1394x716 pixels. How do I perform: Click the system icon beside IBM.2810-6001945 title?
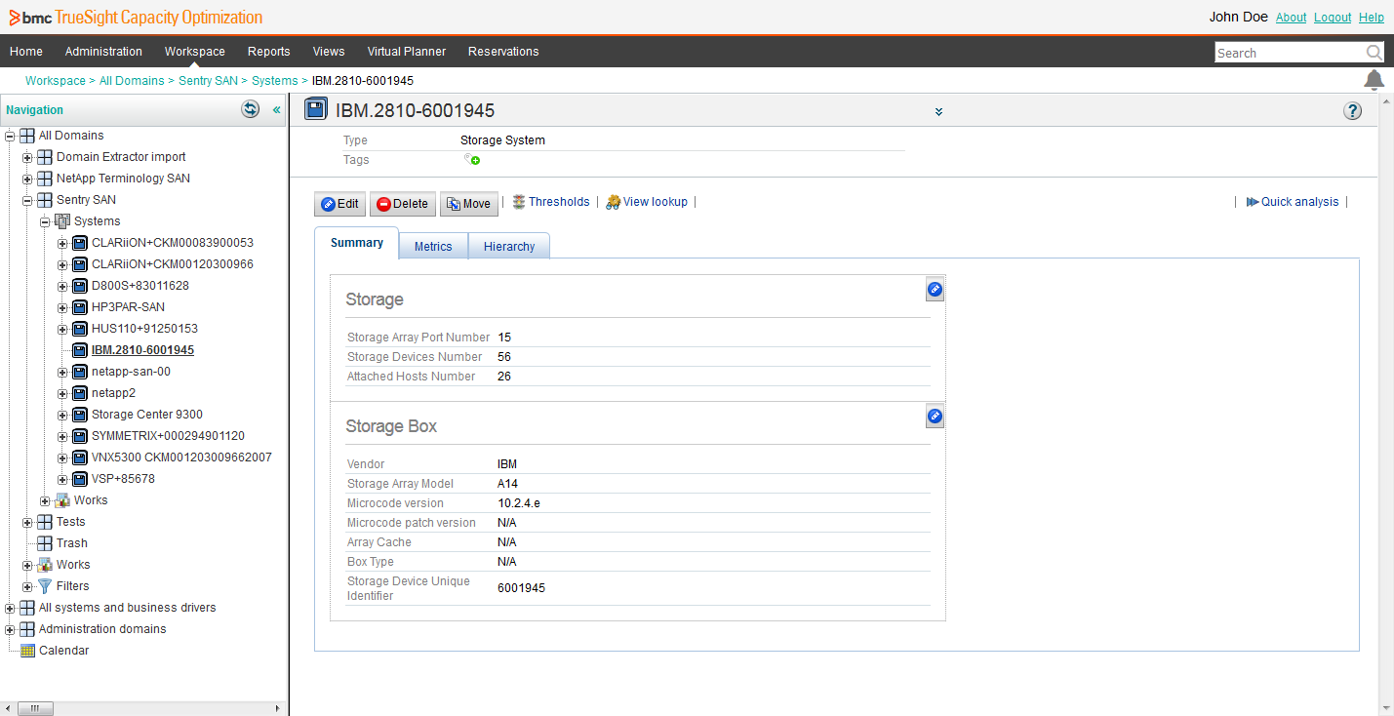click(316, 110)
